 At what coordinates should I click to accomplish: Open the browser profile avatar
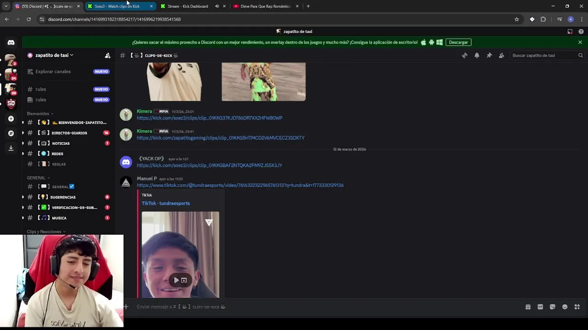pyautogui.click(x=571, y=19)
